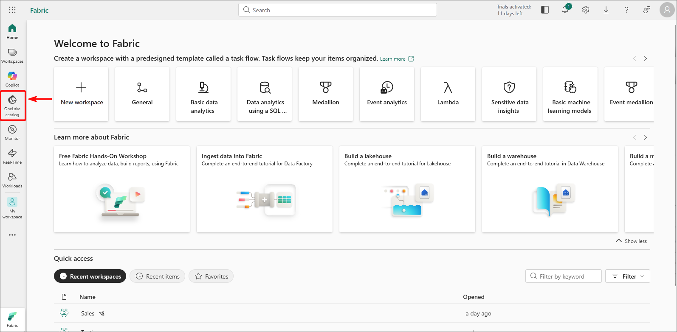The height and width of the screenshot is (332, 677).
Task: Go to Home in the sidebar
Action: click(x=12, y=32)
